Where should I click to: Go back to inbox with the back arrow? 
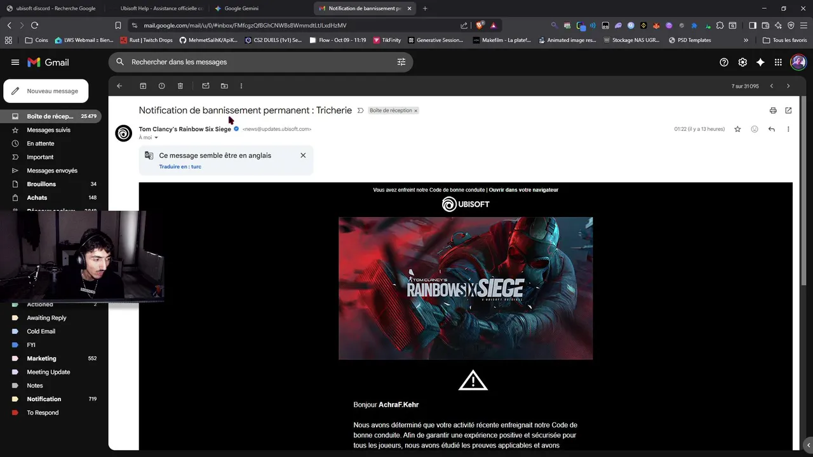click(x=119, y=86)
